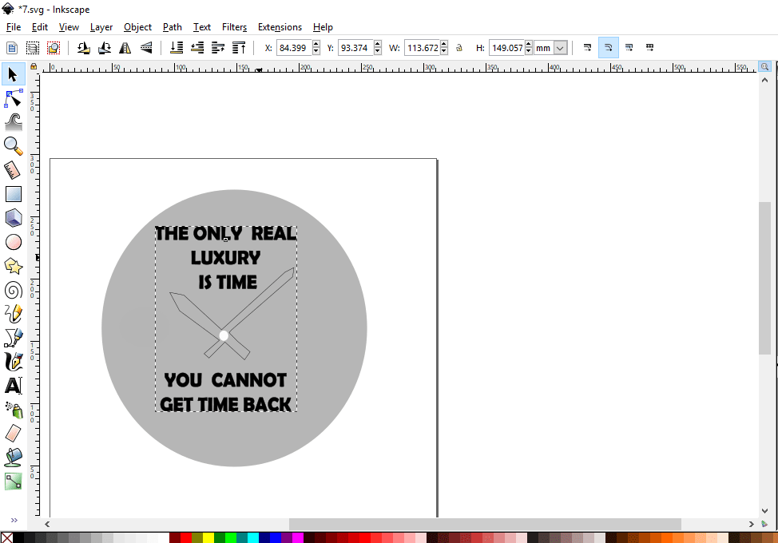Open the mm units dropdown
Screen dimensions: 778x543
coord(560,48)
